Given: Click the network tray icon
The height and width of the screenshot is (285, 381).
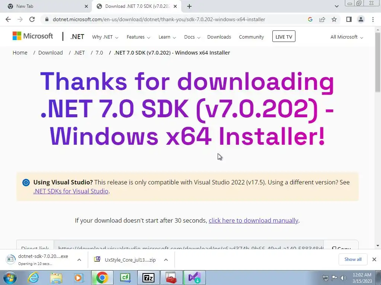Looking at the screenshot, I should pyautogui.click(x=325, y=278).
